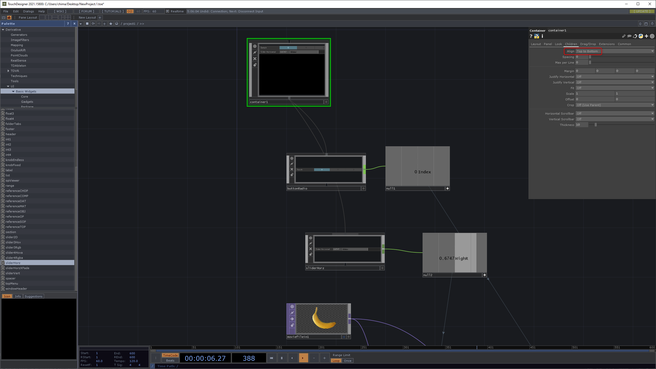Click the network home icon in path bar
This screenshot has width=656, height=369.
pos(117,24)
